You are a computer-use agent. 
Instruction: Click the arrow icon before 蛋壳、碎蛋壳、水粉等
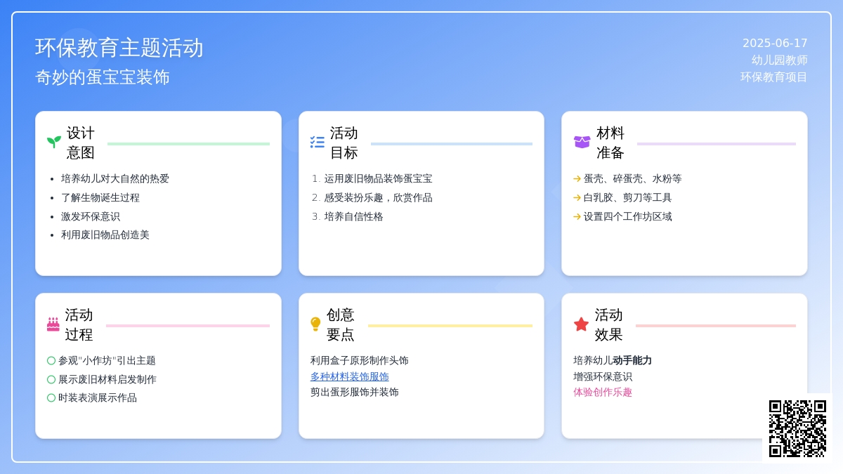[577, 179]
